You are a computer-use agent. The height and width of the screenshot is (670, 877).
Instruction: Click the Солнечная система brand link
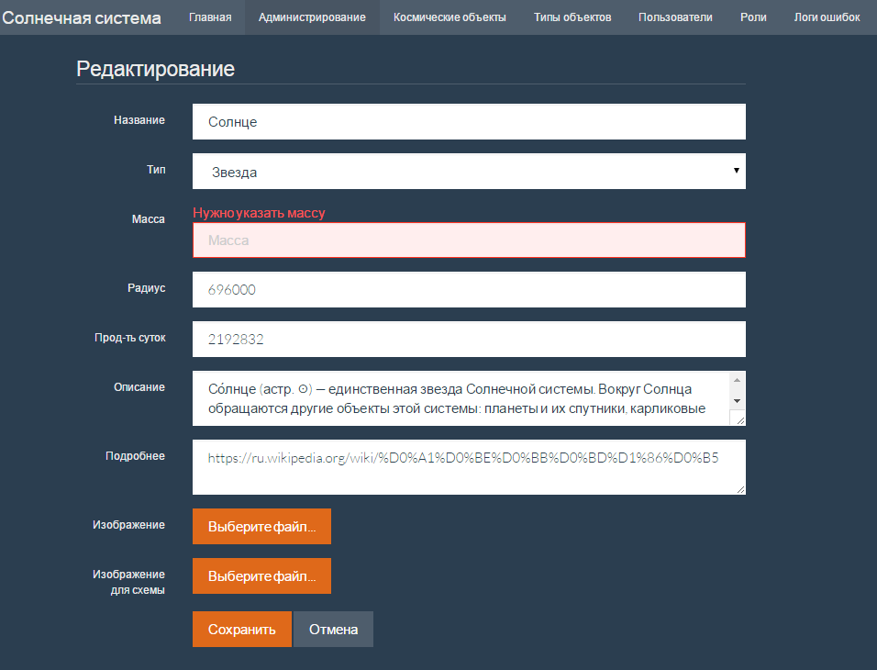(x=82, y=18)
